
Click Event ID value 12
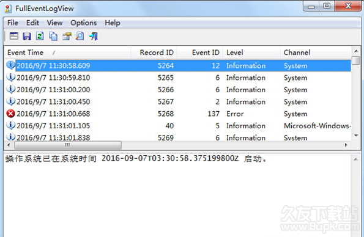215,65
